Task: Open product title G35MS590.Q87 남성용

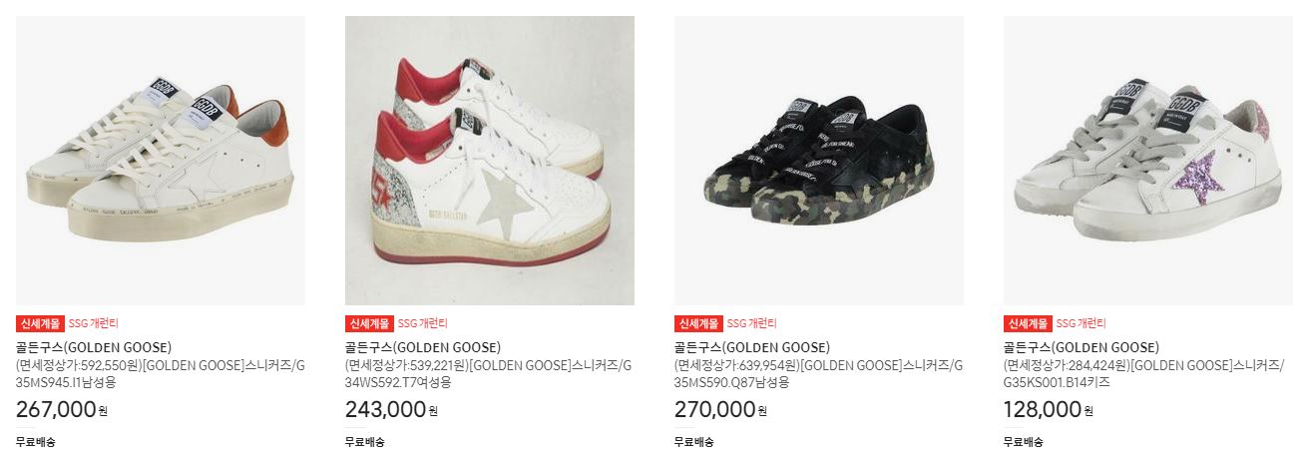Action: tap(819, 373)
